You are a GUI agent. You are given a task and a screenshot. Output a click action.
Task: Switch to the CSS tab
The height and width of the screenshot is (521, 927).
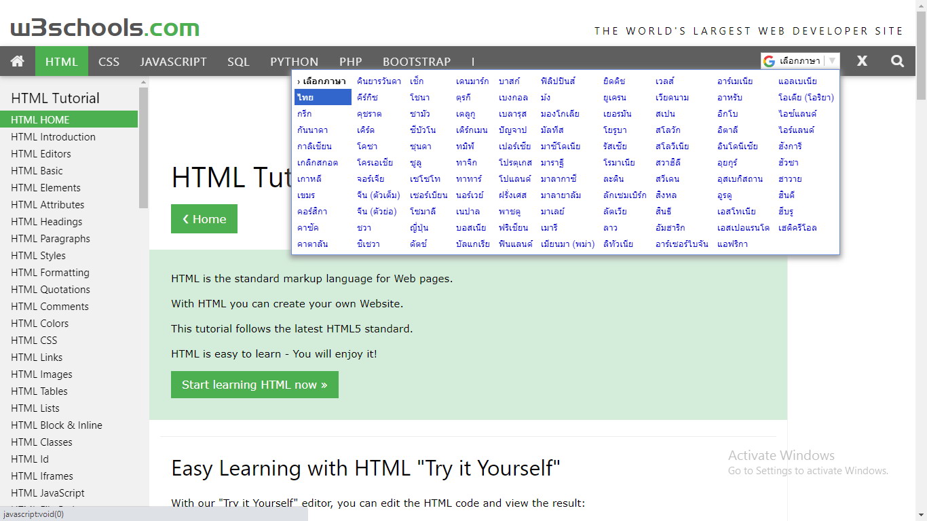[109, 61]
